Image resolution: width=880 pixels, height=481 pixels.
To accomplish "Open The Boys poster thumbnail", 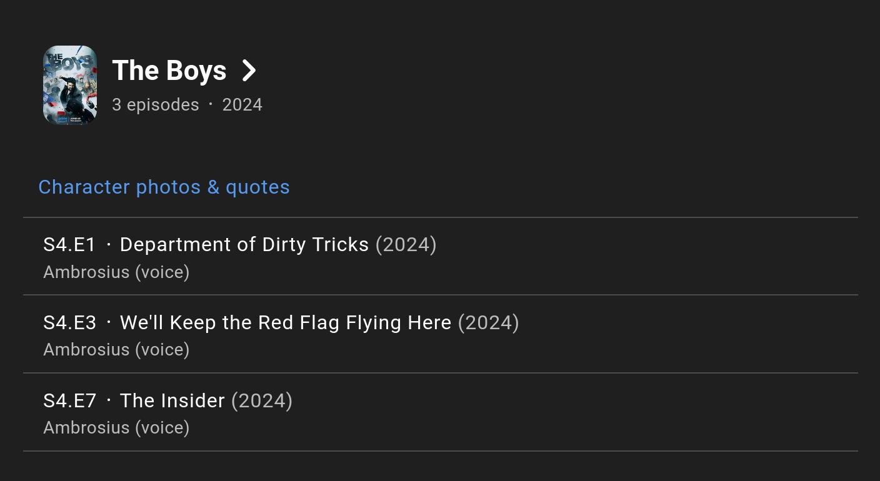I will coord(70,86).
